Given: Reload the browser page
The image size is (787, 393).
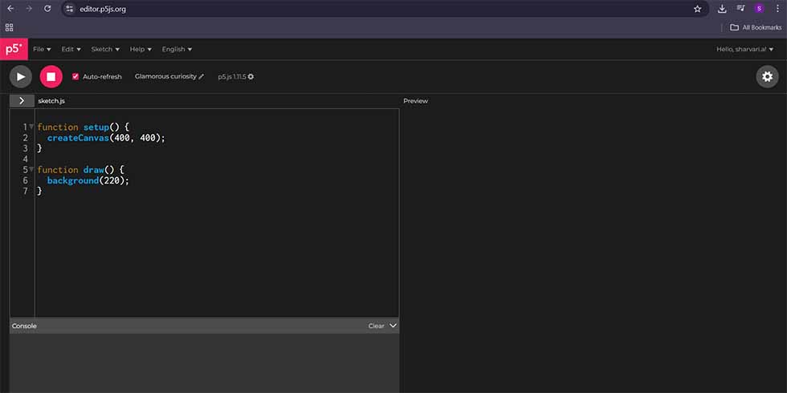Looking at the screenshot, I should (47, 9).
